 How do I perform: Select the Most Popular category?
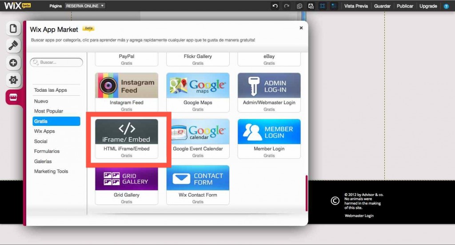pyautogui.click(x=48, y=111)
